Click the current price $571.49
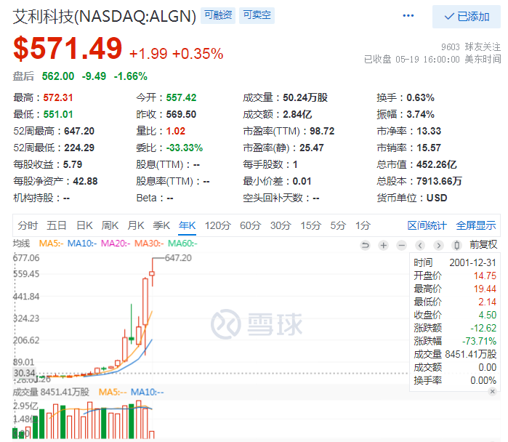Viewport: 508px width, 442px height. (68, 48)
